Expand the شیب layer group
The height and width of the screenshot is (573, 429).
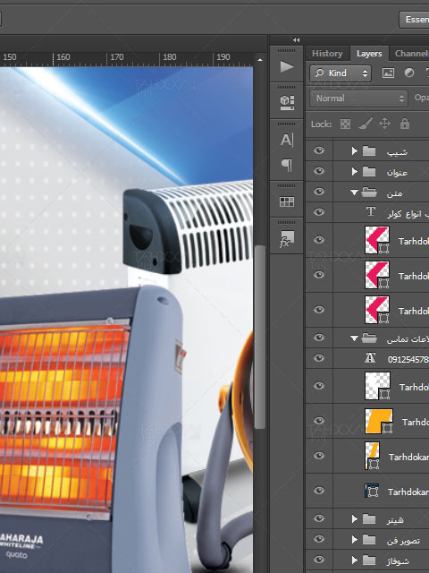pyautogui.click(x=354, y=151)
